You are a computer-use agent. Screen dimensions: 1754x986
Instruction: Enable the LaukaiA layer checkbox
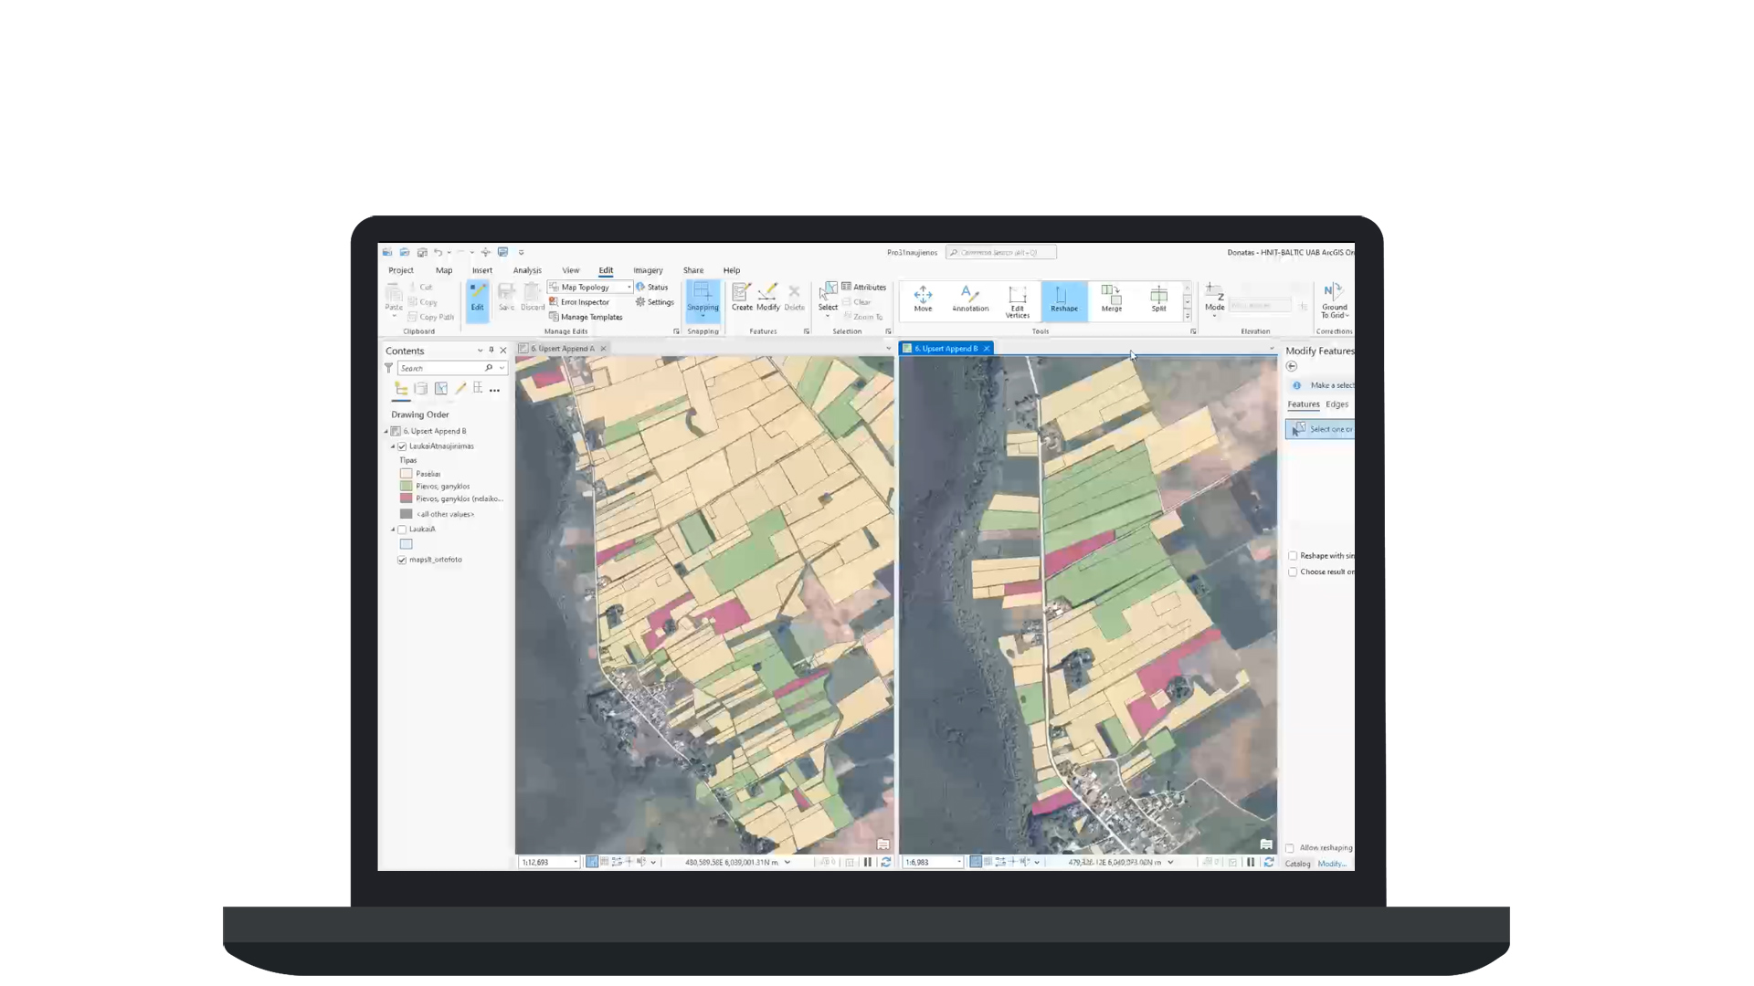pos(402,530)
